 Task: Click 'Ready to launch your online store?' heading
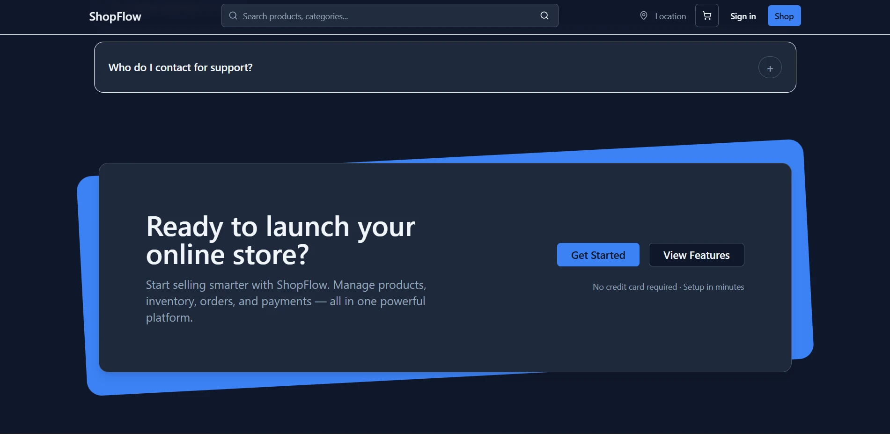click(280, 241)
